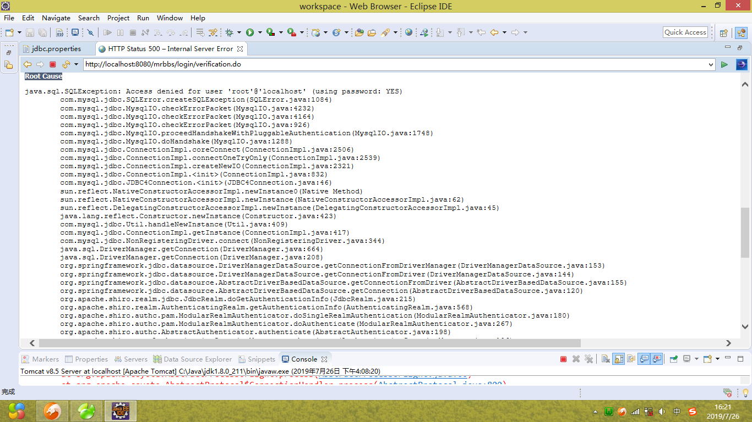Open the Project menu

coord(118,18)
